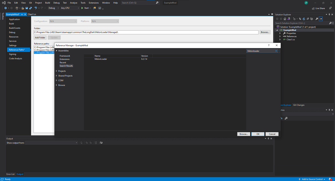Viewport: 335px width, 181px height.
Task: Click Sync with Active Document icon
Action: pyautogui.click(x=300, y=19)
